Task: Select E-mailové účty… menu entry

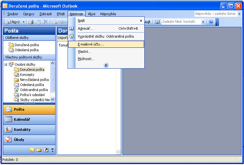Action: pos(106,44)
